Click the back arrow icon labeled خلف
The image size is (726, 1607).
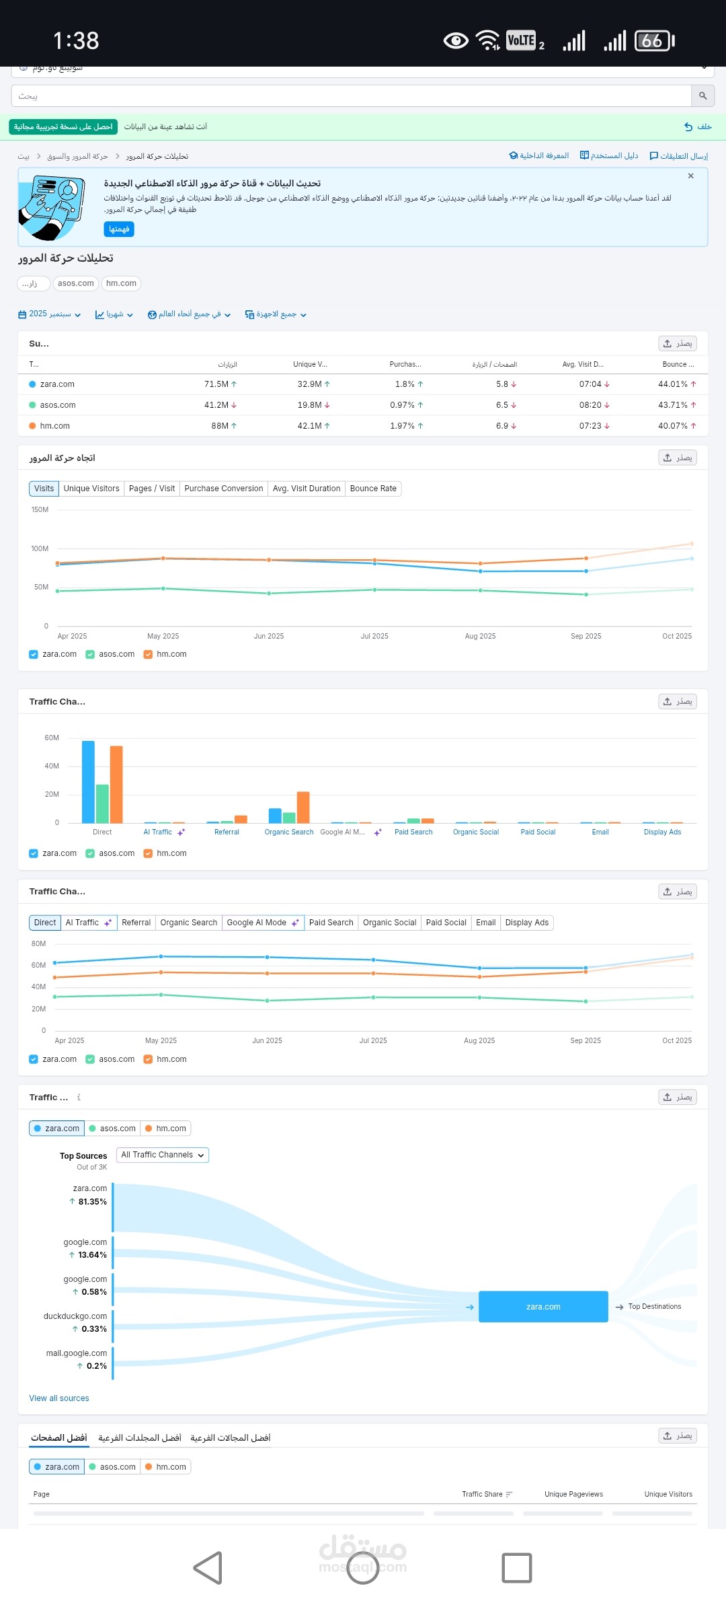click(688, 127)
